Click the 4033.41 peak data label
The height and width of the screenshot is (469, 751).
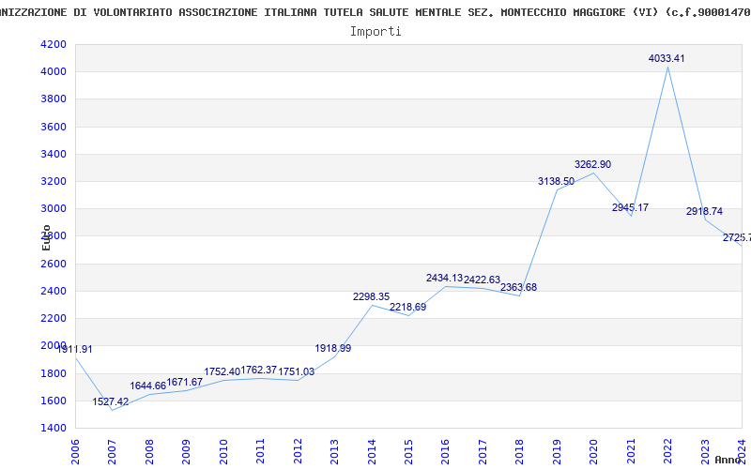(x=667, y=58)
